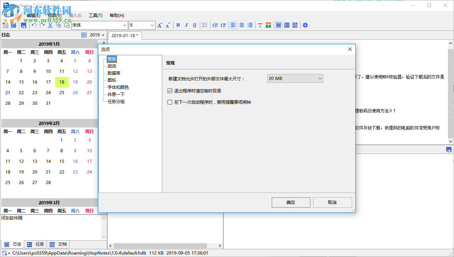Click the bulleted list icon
This screenshot has height=257, width=454.
tap(205, 25)
